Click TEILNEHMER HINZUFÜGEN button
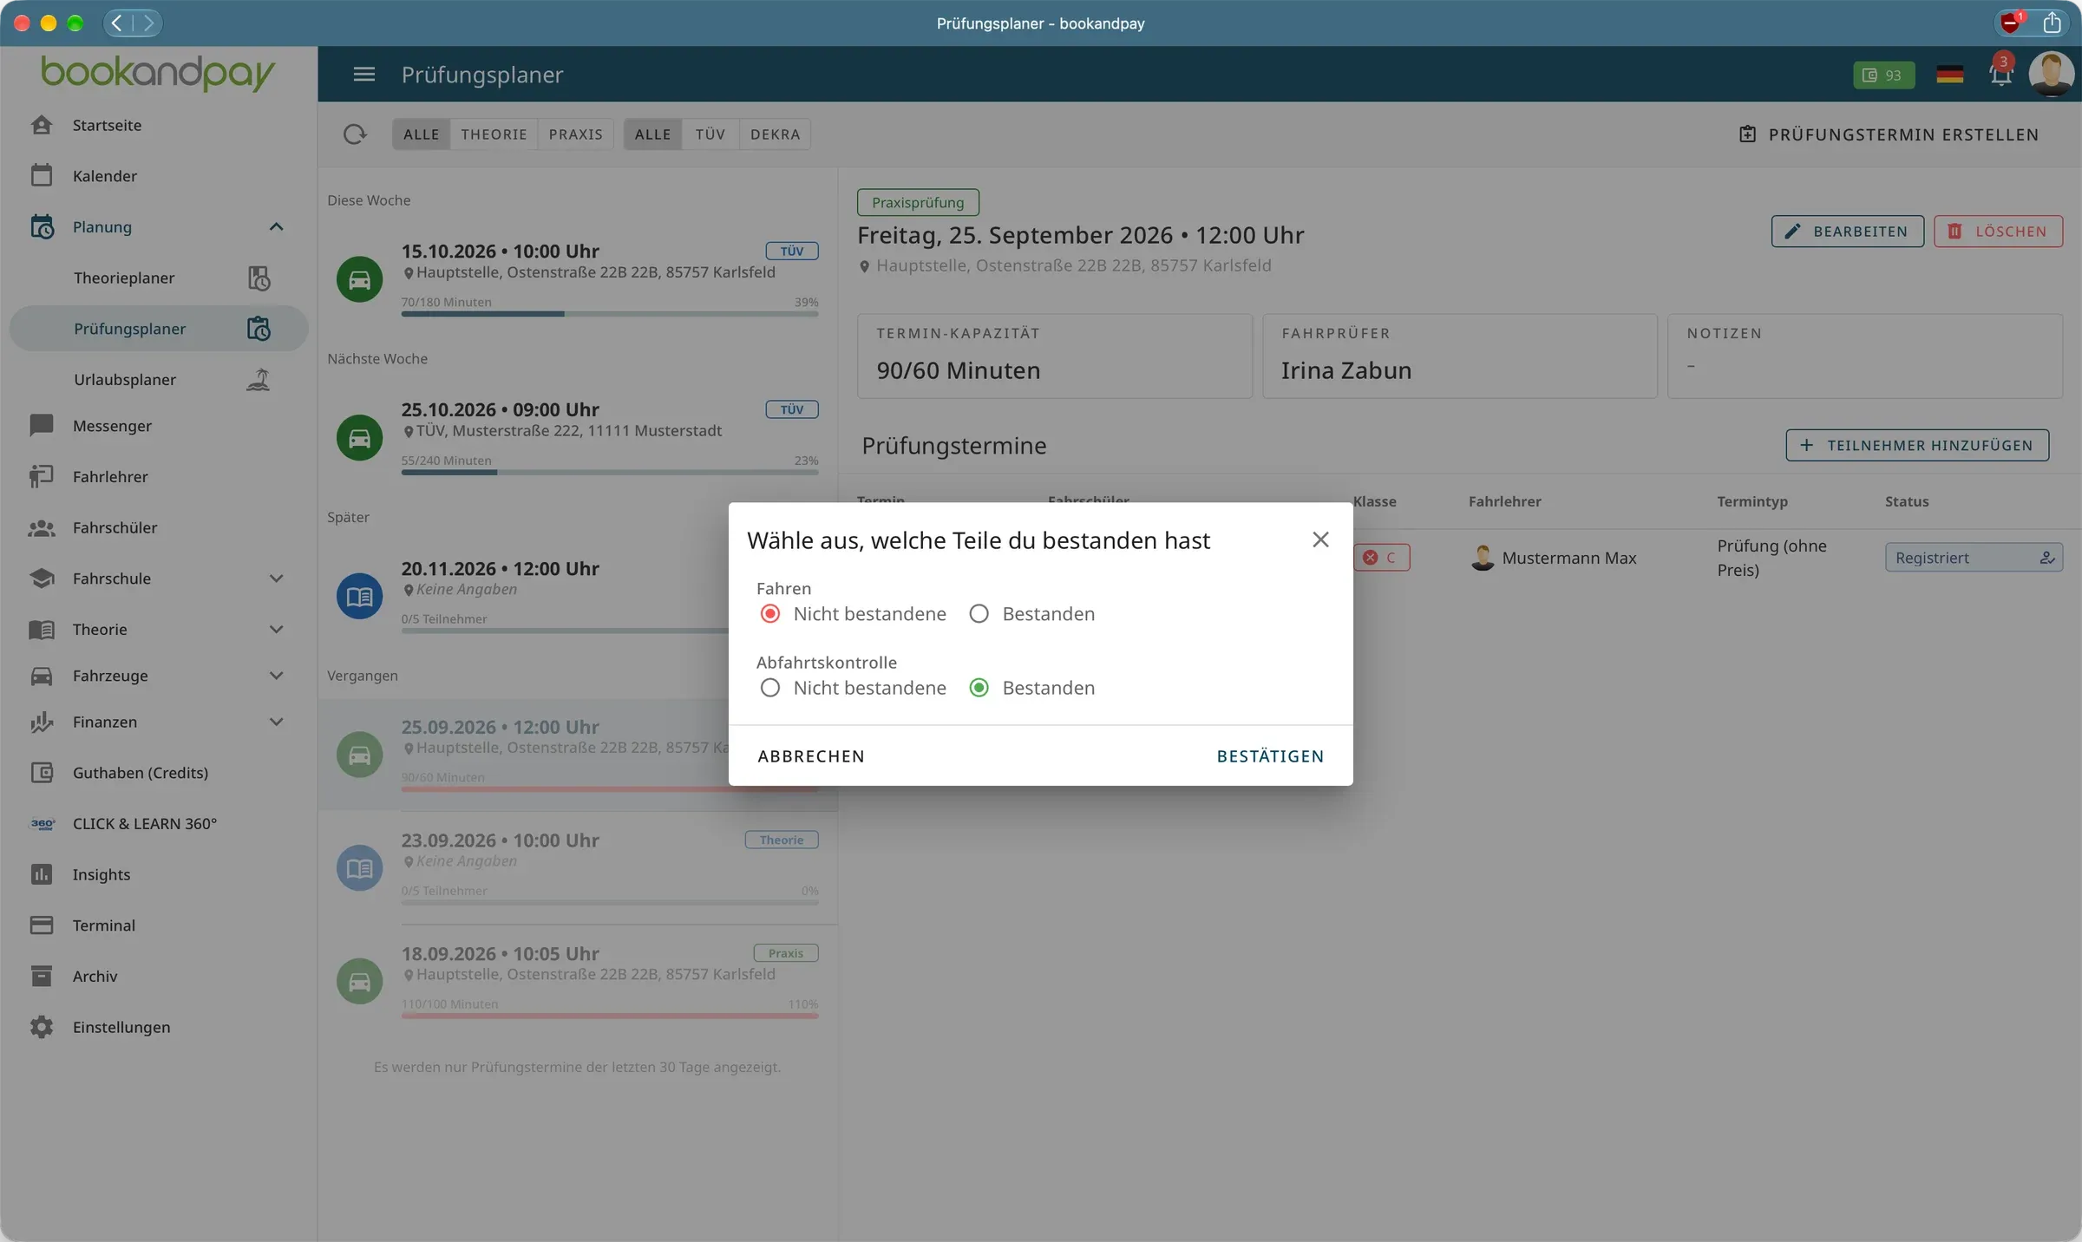Screen dimensions: 2082x1242 tap(1917, 446)
